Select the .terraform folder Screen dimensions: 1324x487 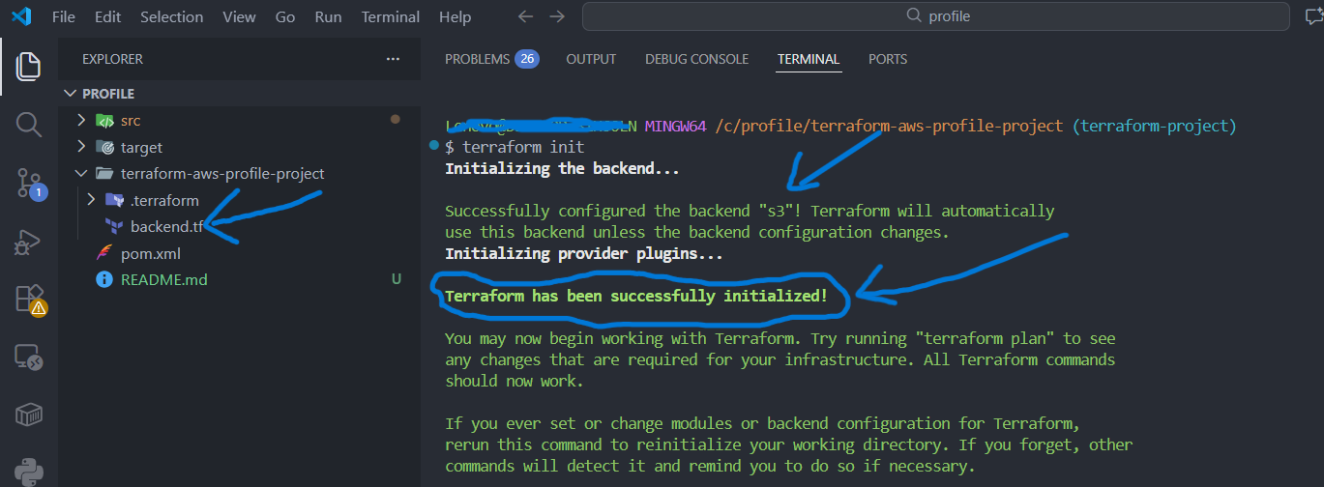164,201
